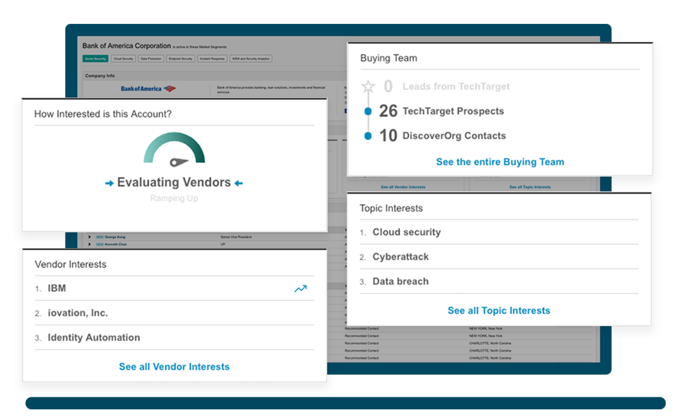The image size is (675, 420).
Task: Click the star icon beside Leads from TechTarget
Action: click(x=368, y=86)
